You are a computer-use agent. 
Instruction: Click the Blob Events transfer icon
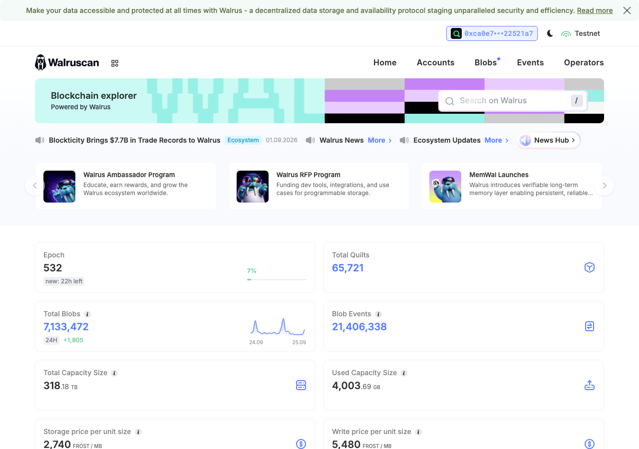(590, 326)
